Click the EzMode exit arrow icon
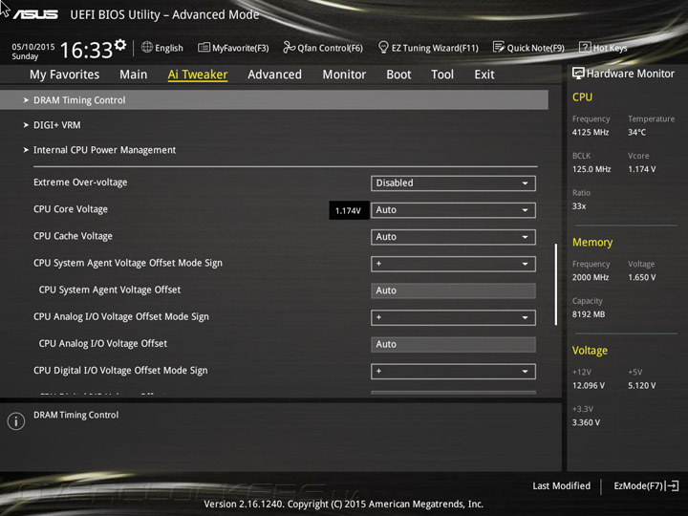The width and height of the screenshot is (688, 516). pos(672,485)
